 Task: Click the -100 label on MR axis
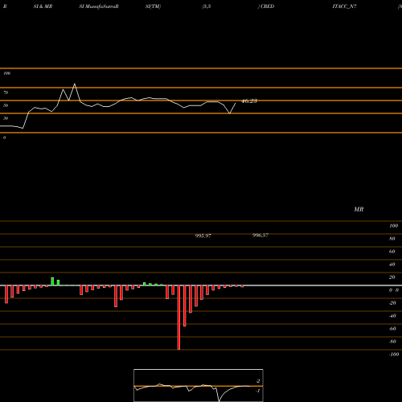394,355
